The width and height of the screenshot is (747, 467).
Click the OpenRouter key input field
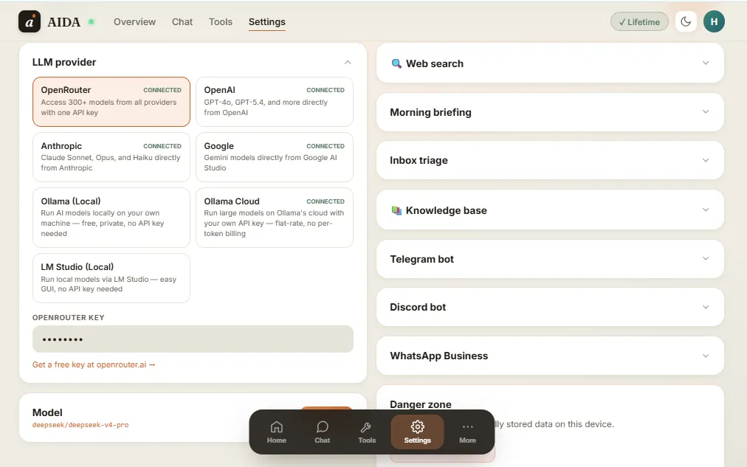(x=193, y=339)
